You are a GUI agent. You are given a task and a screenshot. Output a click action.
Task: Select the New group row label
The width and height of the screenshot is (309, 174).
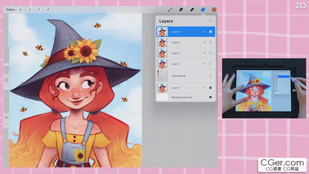[179, 76]
